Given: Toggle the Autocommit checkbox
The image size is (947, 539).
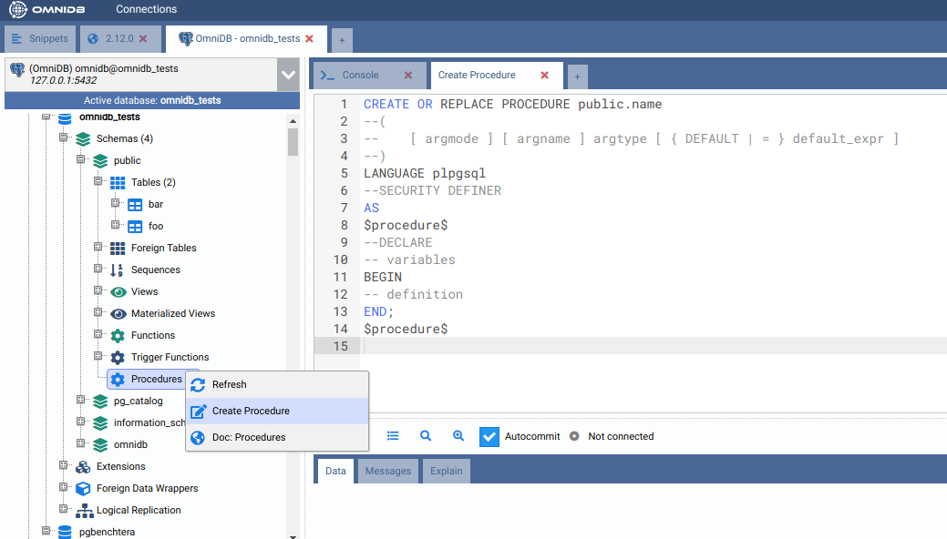Looking at the screenshot, I should click(x=489, y=436).
